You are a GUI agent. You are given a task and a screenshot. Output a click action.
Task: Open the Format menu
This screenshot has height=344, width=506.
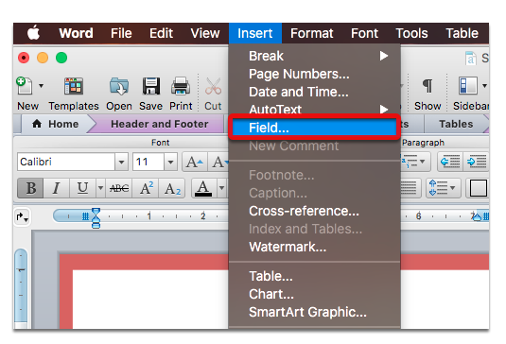[x=312, y=33]
